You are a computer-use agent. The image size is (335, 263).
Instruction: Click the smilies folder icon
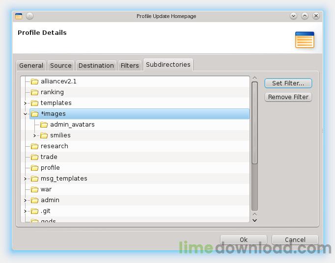pyautogui.click(x=44, y=135)
